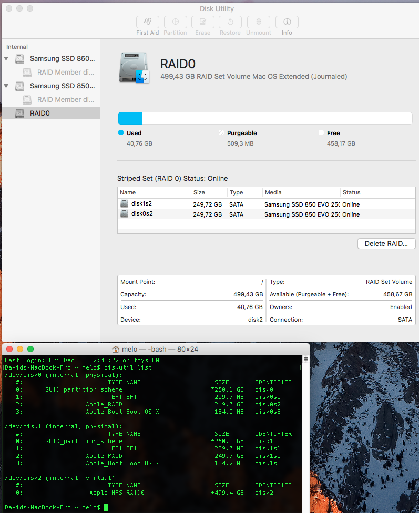The width and height of the screenshot is (419, 513).
Task: Click the Capacity value 499,43 GB
Action: pyautogui.click(x=248, y=294)
